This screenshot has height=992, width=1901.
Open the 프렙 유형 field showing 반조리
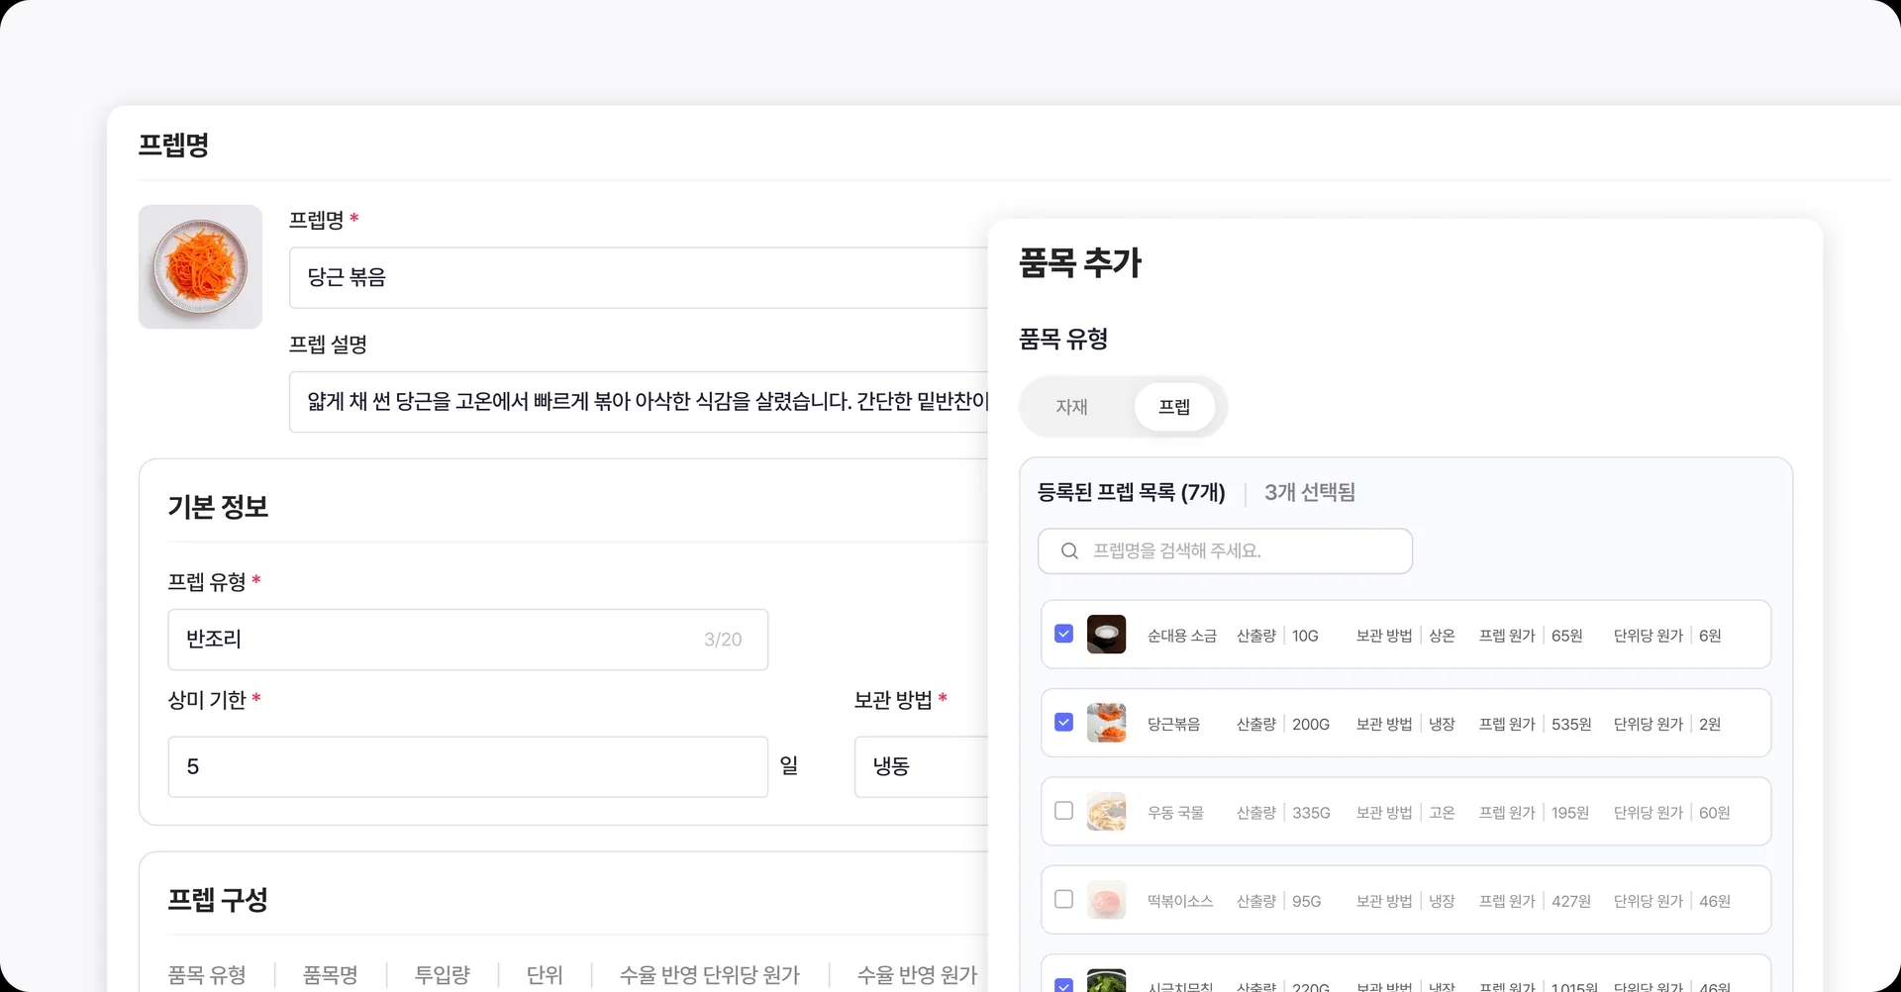(x=467, y=640)
